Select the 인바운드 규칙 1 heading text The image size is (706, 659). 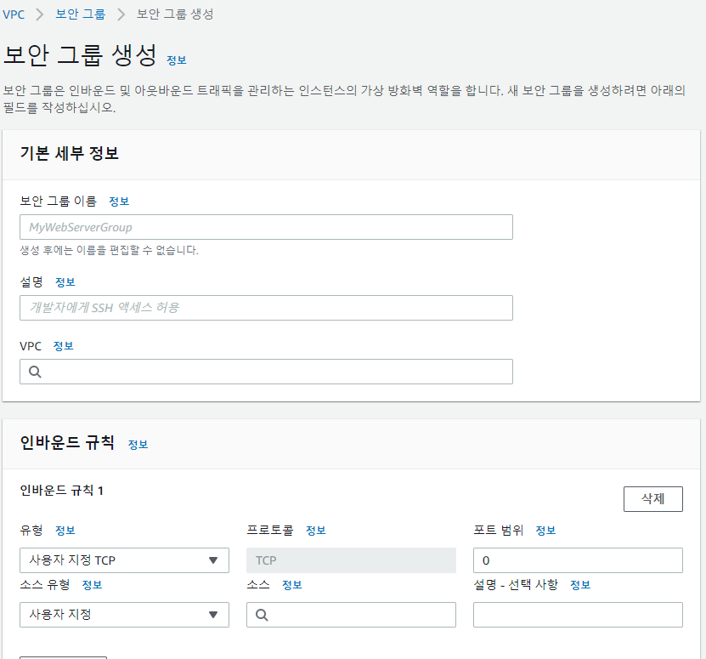pyautogui.click(x=62, y=491)
